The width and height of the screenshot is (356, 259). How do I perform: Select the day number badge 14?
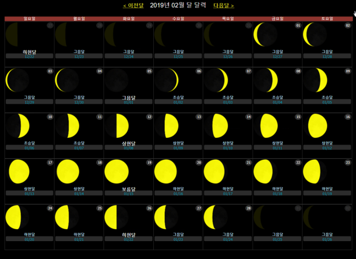click(x=249, y=117)
